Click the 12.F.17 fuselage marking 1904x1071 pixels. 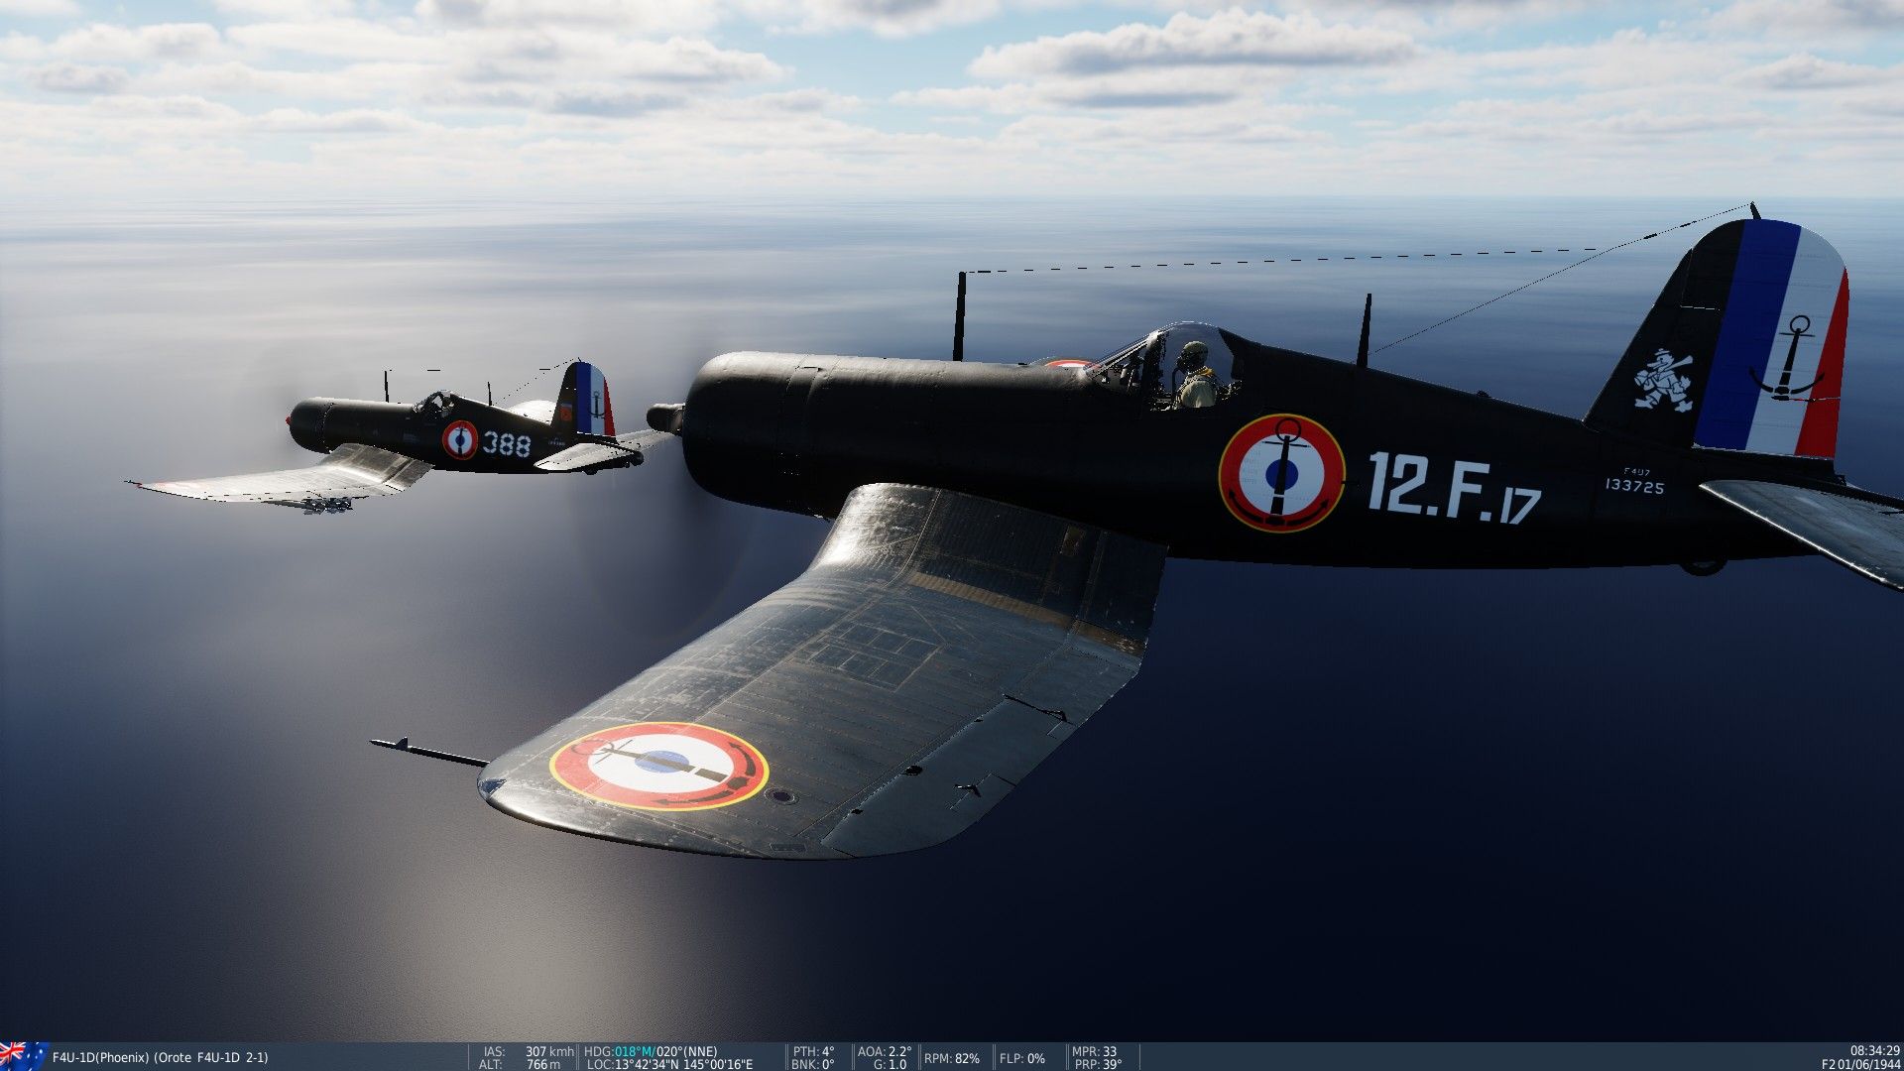coord(1454,487)
